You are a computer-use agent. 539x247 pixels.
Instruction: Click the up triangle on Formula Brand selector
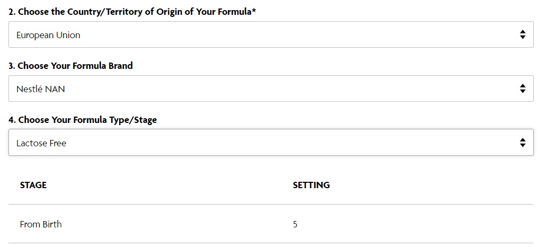(523, 86)
